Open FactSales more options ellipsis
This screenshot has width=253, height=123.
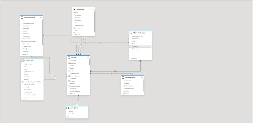point(88,58)
